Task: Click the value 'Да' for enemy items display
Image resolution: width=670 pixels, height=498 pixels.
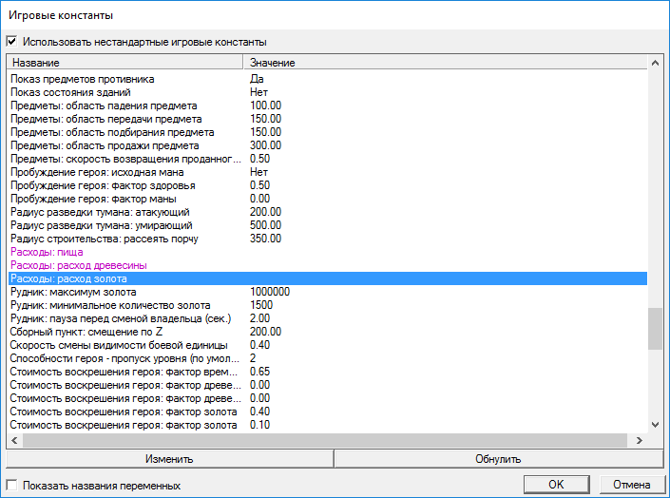Action: 257,79
